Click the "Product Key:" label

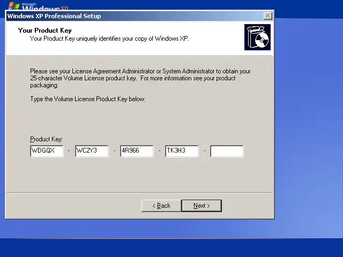coord(46,139)
